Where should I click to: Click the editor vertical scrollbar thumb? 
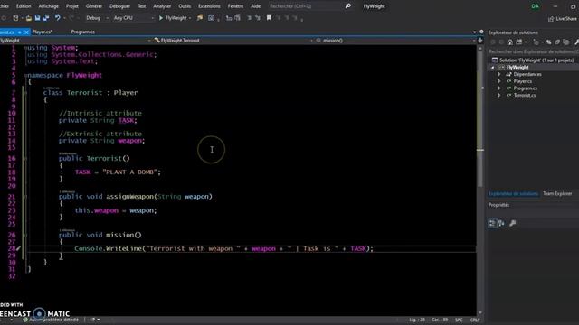(480, 118)
